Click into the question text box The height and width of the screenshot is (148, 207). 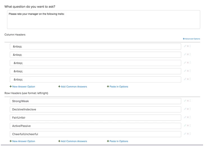tap(103, 20)
